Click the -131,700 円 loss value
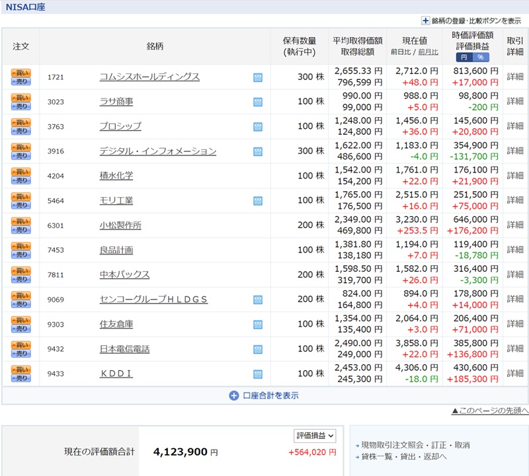Image resolution: width=529 pixels, height=476 pixels. (x=473, y=157)
